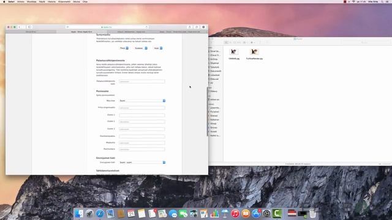This screenshot has height=220, width=392.
Task: Open the Trash in the Dock
Action: [312, 214]
